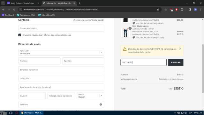204x115 pixels.
Task: Click MULTIBUNDLES ITEM (-$13.90) tag icon
Action: coord(133,38)
